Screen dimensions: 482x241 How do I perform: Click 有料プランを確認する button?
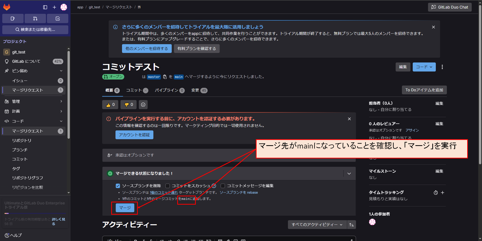pos(197,49)
